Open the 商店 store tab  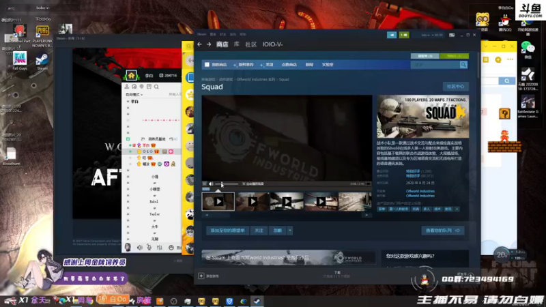[x=222, y=44]
